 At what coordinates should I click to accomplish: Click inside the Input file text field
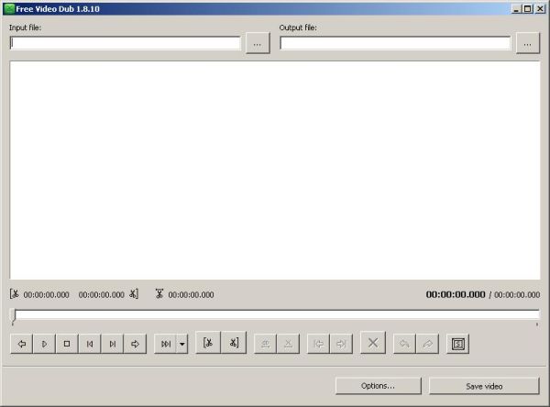[125, 43]
